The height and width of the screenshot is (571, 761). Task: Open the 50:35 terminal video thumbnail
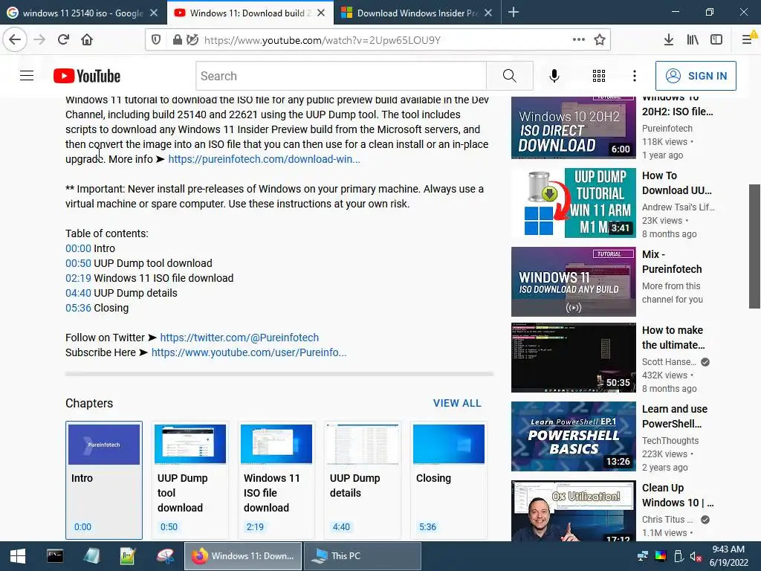(573, 358)
